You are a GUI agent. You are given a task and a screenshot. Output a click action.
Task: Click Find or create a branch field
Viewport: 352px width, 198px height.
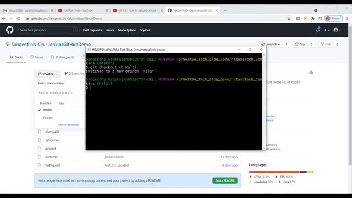pyautogui.click(x=60, y=92)
